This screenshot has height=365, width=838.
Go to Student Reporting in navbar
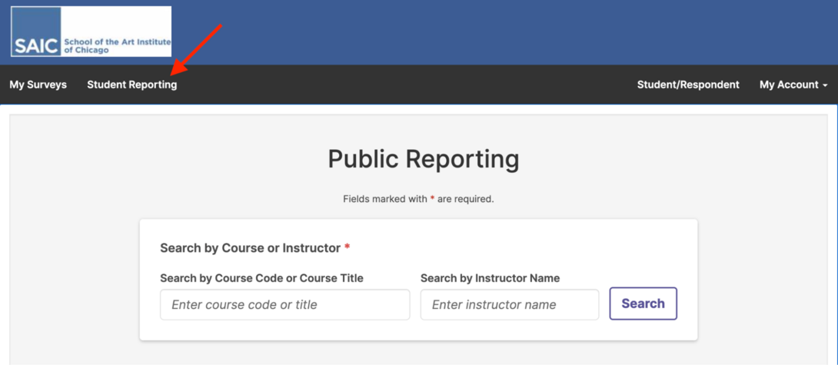pos(131,85)
